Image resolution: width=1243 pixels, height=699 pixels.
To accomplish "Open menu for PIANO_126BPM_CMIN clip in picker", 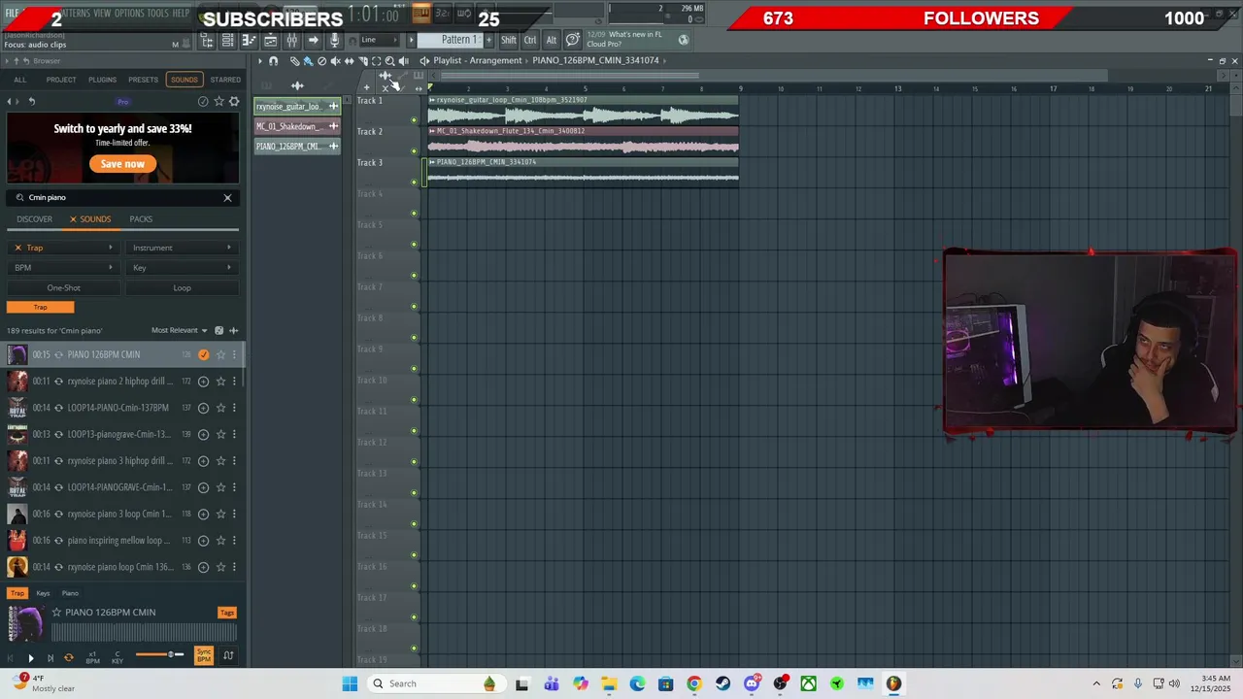I will 333,146.
